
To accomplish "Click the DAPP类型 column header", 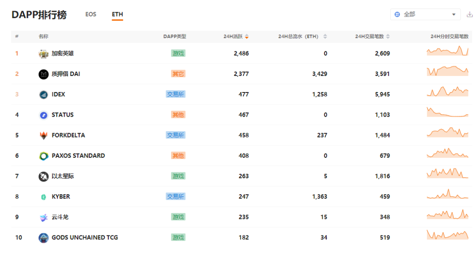I will coord(175,36).
